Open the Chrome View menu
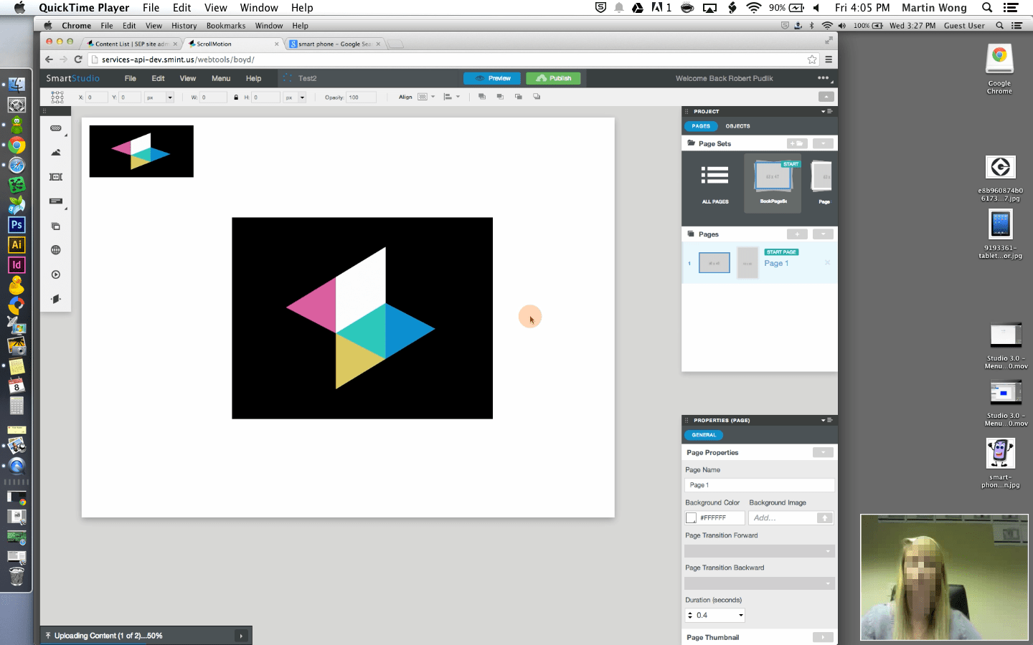1033x645 pixels. (x=154, y=25)
